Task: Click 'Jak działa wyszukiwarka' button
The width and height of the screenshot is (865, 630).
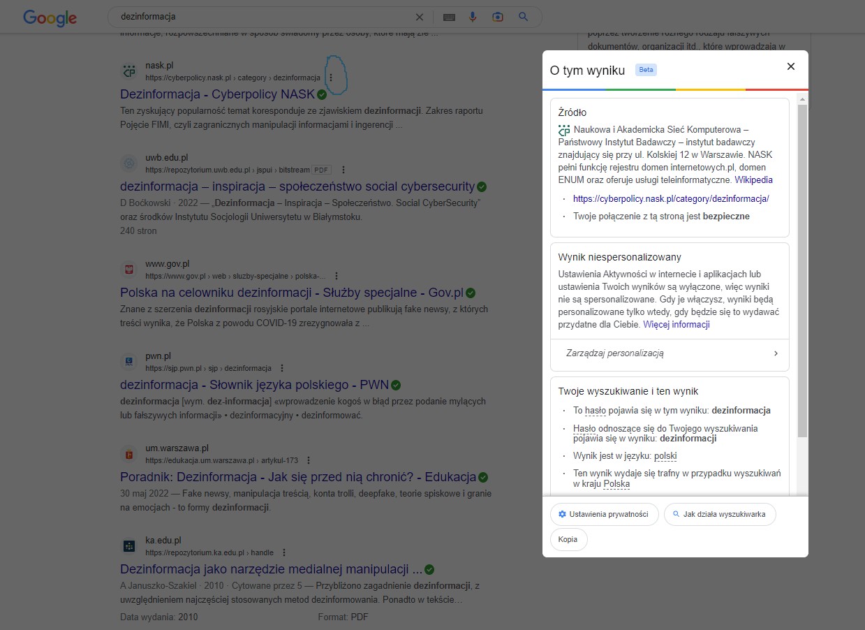Action: pos(719,515)
